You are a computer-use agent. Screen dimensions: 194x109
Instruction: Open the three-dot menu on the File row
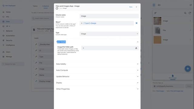[190, 30]
